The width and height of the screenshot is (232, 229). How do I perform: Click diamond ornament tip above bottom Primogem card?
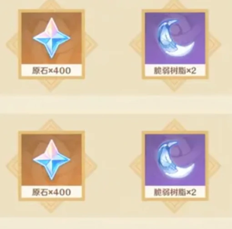(x=51, y=125)
